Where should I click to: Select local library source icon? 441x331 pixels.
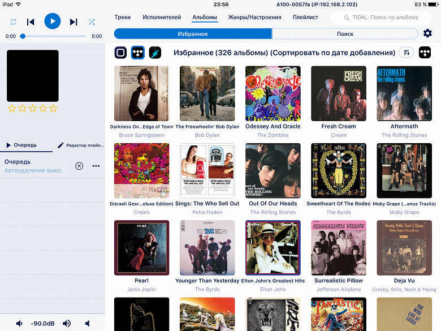pyautogui.click(x=120, y=53)
